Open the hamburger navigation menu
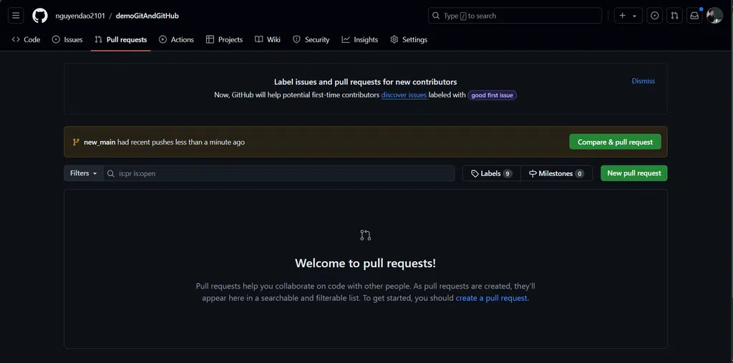 click(16, 16)
